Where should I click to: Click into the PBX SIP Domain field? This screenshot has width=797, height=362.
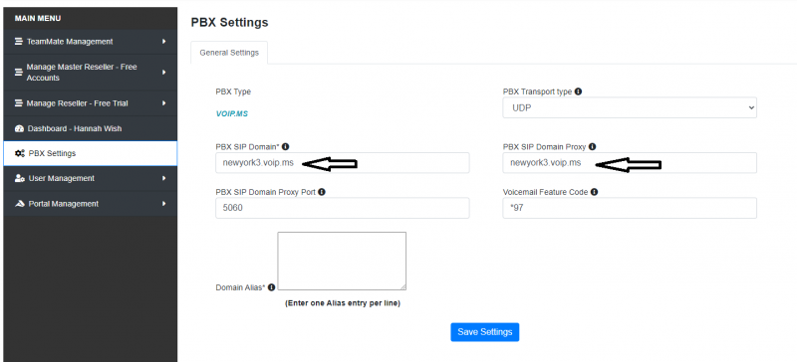click(x=343, y=163)
